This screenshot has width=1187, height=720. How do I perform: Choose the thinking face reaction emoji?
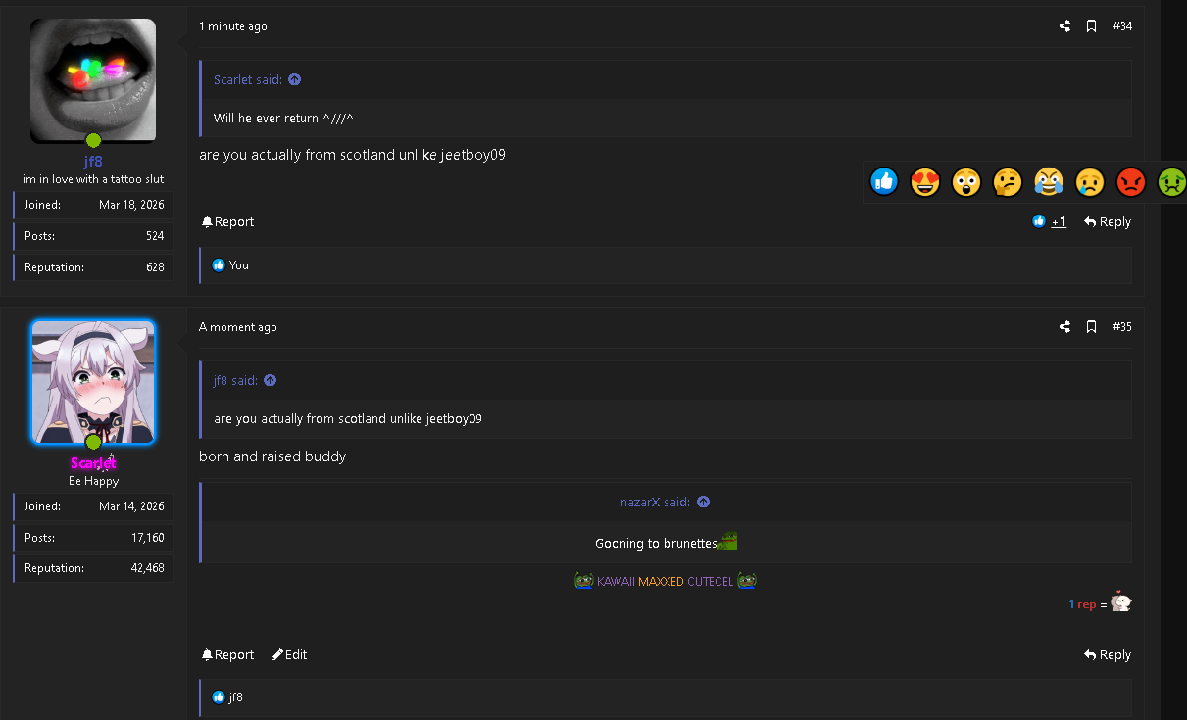[x=1008, y=181]
